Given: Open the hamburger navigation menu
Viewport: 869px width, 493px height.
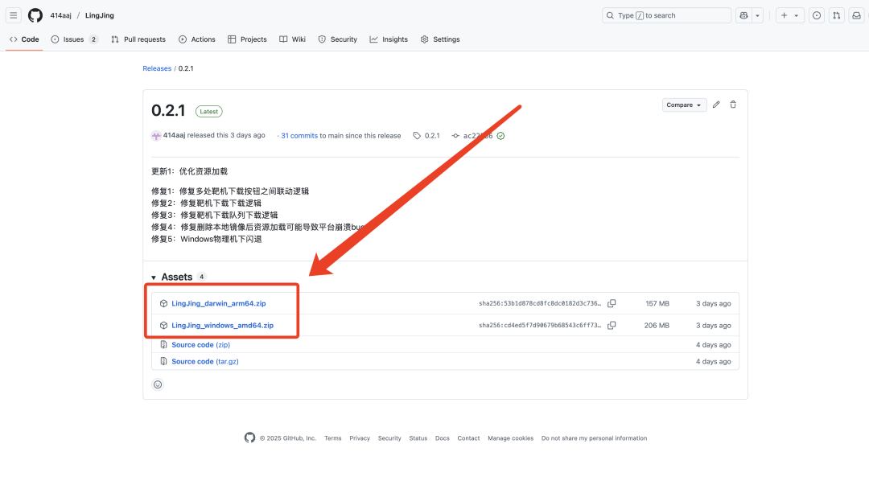Looking at the screenshot, I should pos(14,15).
